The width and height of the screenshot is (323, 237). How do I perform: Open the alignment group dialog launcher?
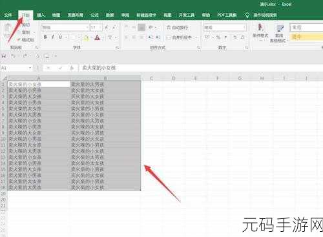click(x=198, y=48)
